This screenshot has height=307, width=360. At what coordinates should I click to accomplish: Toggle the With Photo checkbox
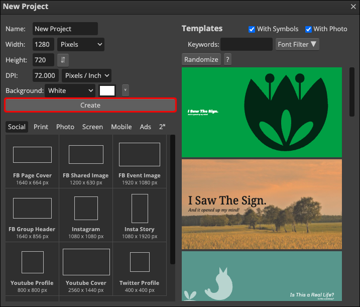coord(309,29)
